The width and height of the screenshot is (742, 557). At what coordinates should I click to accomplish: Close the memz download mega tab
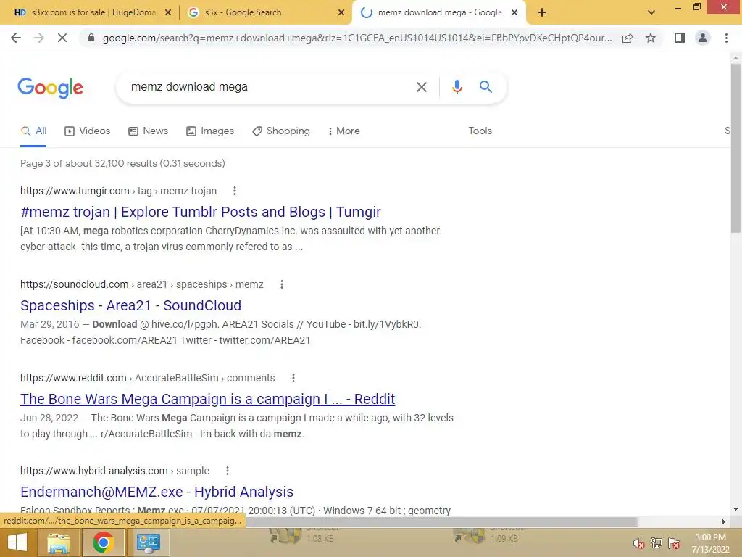coord(514,13)
